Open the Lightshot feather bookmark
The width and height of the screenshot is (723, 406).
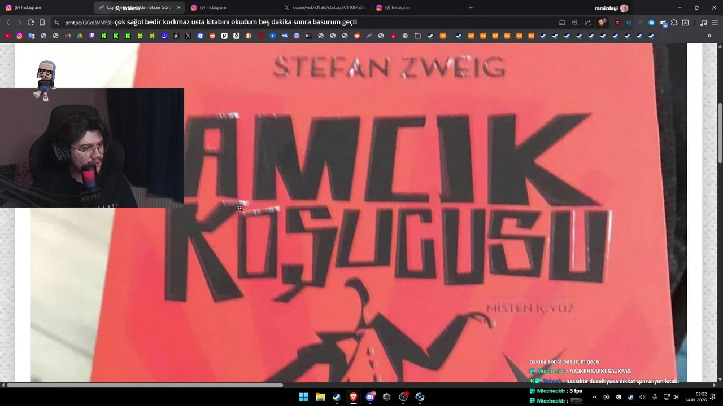tap(368, 36)
